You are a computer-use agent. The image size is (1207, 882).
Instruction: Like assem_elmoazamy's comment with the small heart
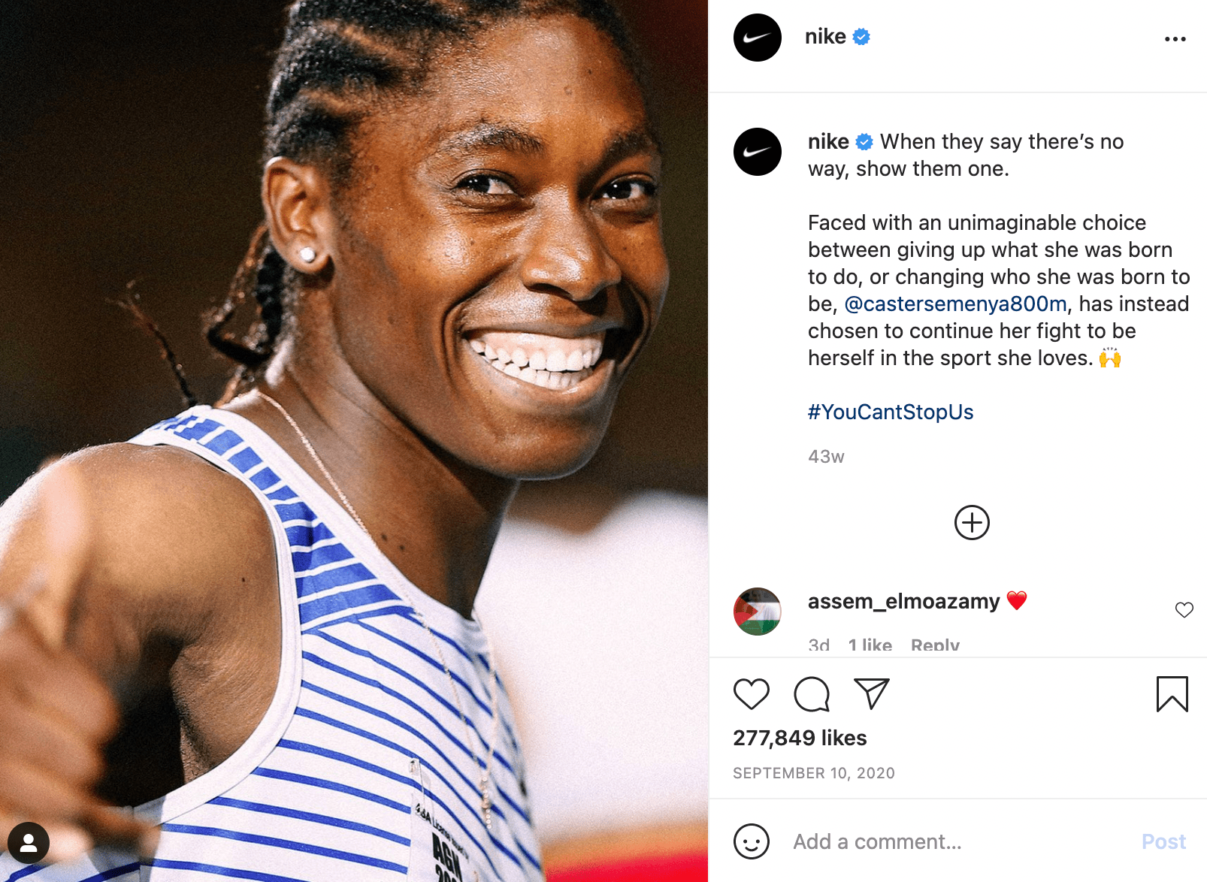pyautogui.click(x=1184, y=610)
